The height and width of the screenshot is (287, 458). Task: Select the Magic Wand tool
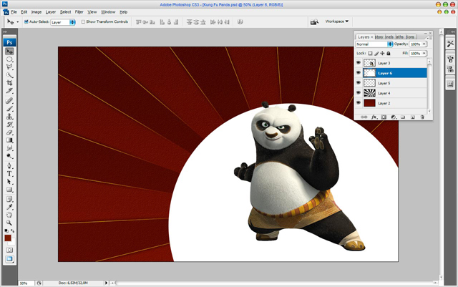pyautogui.click(x=9, y=75)
